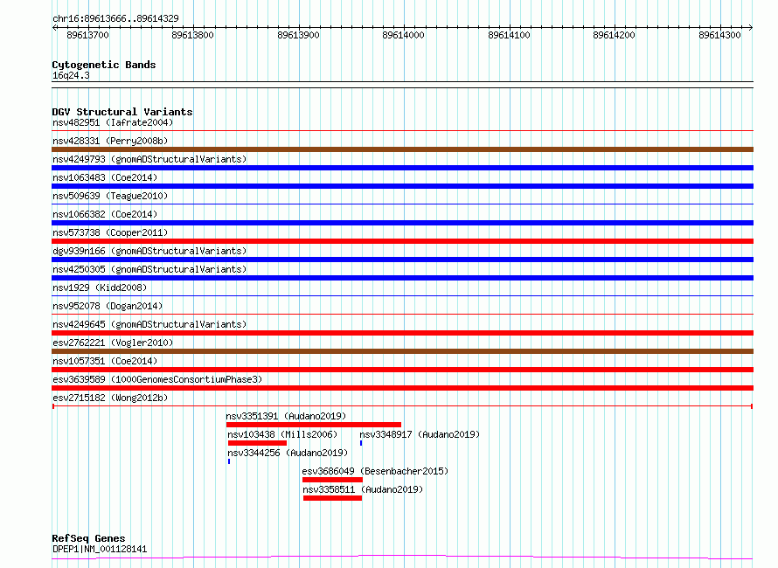Select the red bar under nsv103438
This screenshot has height=568, width=778.
pyautogui.click(x=258, y=443)
